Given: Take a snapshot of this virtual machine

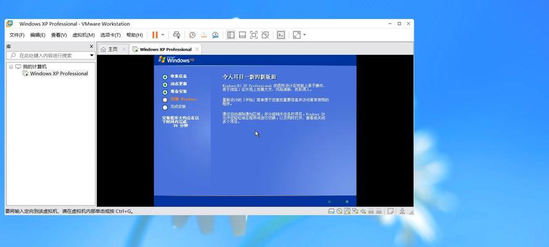Looking at the screenshot, I should pyautogui.click(x=192, y=35).
